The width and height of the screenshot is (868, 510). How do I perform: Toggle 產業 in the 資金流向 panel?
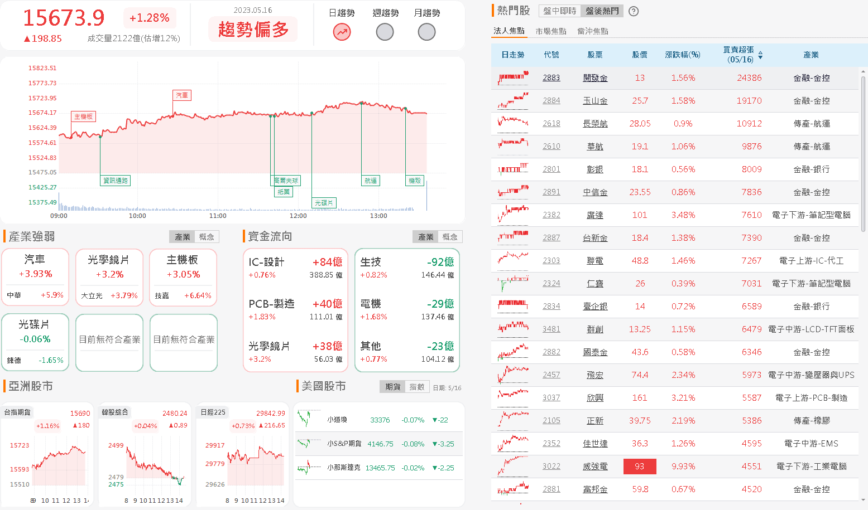[x=426, y=237]
